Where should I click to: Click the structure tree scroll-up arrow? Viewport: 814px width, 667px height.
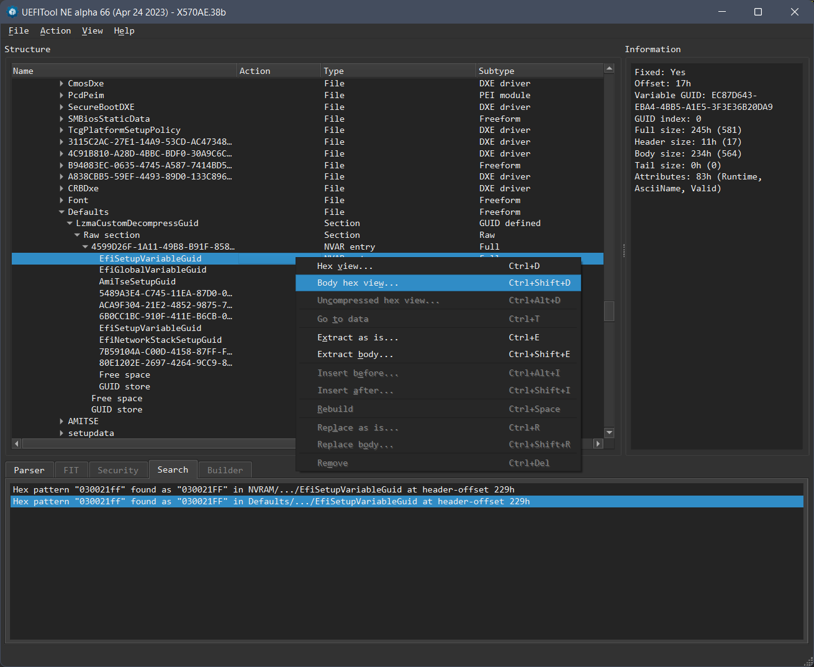[x=609, y=68]
